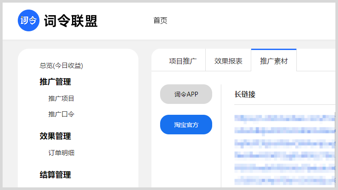Switch to the 效果报表 tab

click(x=228, y=61)
